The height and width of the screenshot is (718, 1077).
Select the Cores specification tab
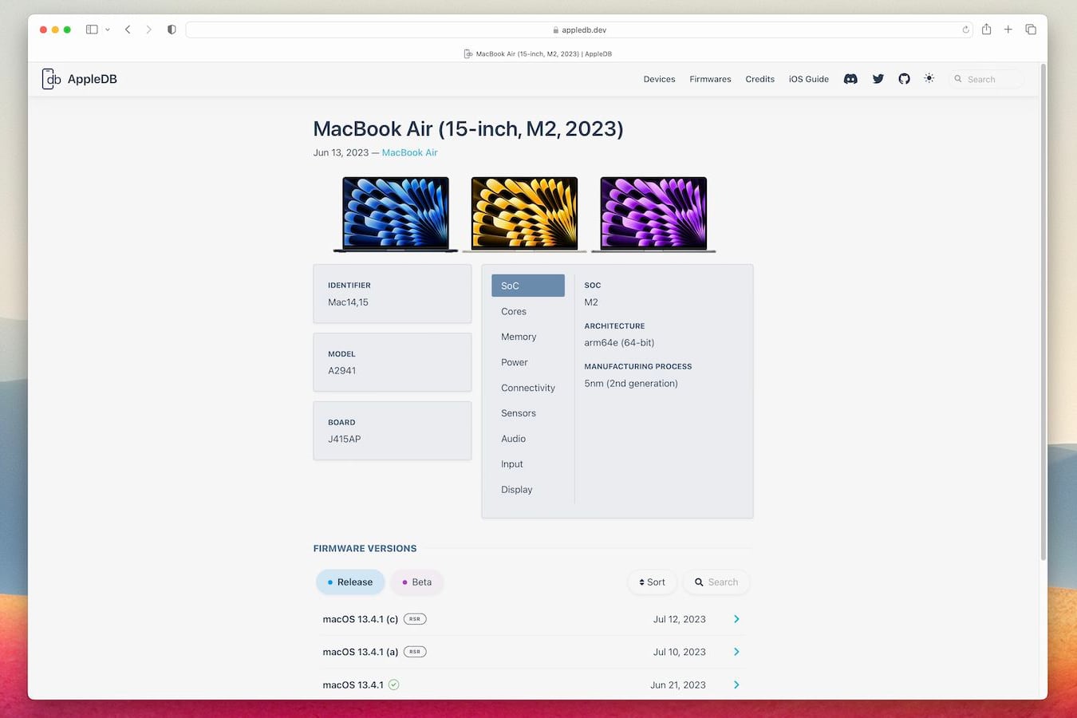point(528,311)
